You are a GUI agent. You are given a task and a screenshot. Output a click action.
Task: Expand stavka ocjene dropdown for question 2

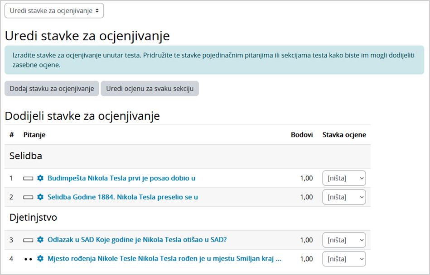(x=343, y=197)
